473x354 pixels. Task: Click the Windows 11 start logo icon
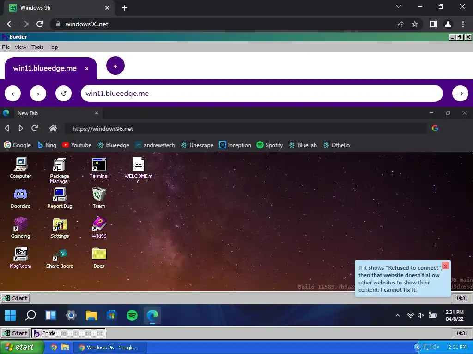[10, 315]
